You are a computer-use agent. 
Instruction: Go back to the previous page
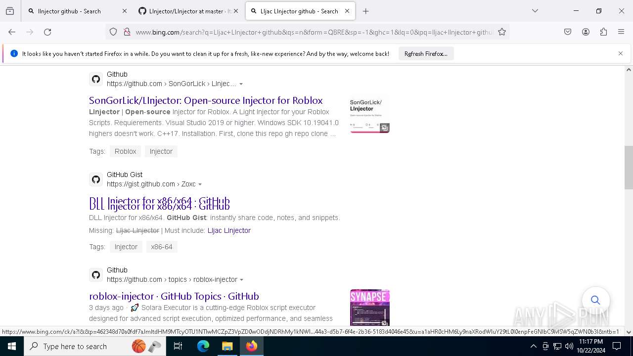click(12, 32)
